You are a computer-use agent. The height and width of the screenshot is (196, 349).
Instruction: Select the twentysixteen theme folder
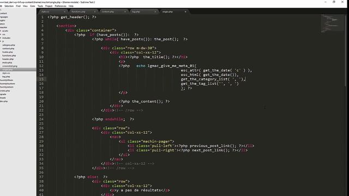coord(7,87)
